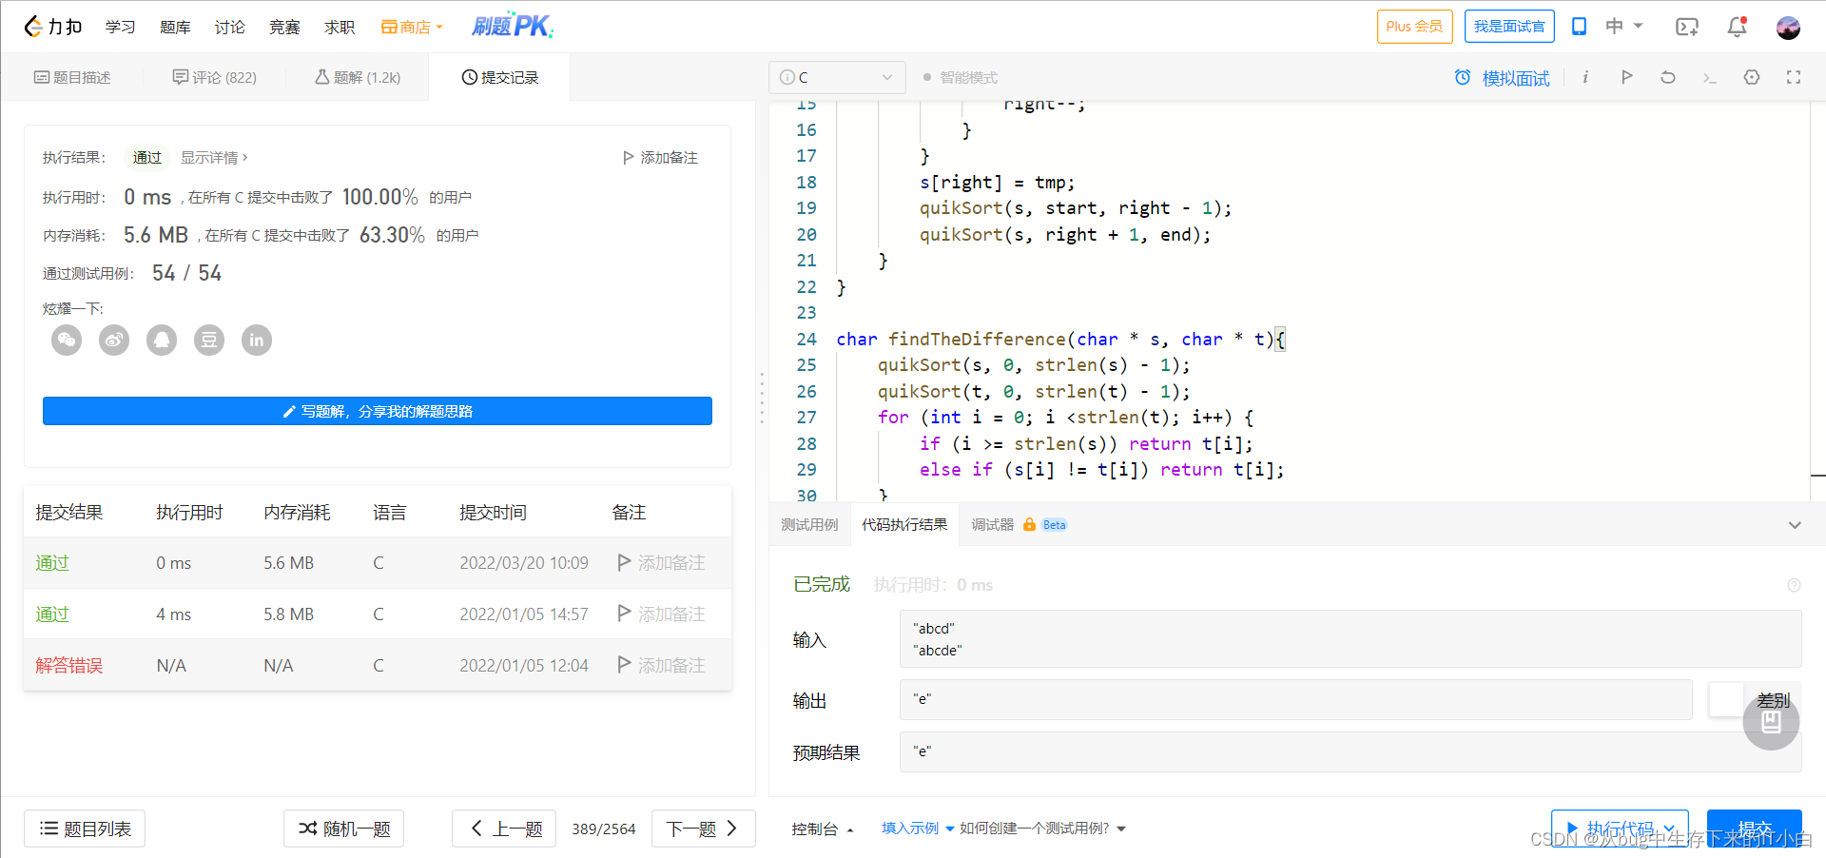Expand the 商店 dropdown
1826x858 pixels.
(412, 27)
